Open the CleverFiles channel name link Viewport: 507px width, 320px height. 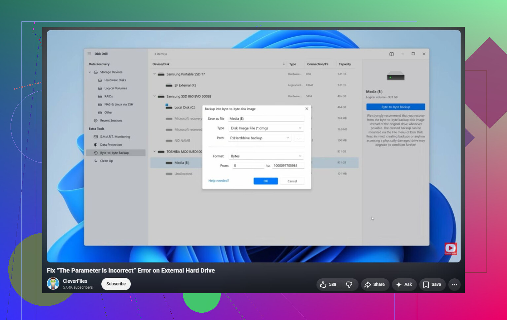pos(75,281)
